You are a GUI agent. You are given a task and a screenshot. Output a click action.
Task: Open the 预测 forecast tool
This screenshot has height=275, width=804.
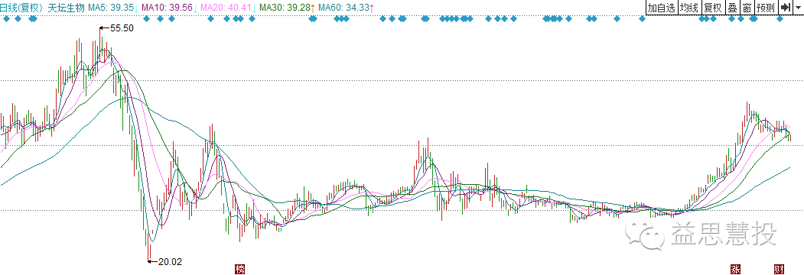(x=766, y=8)
